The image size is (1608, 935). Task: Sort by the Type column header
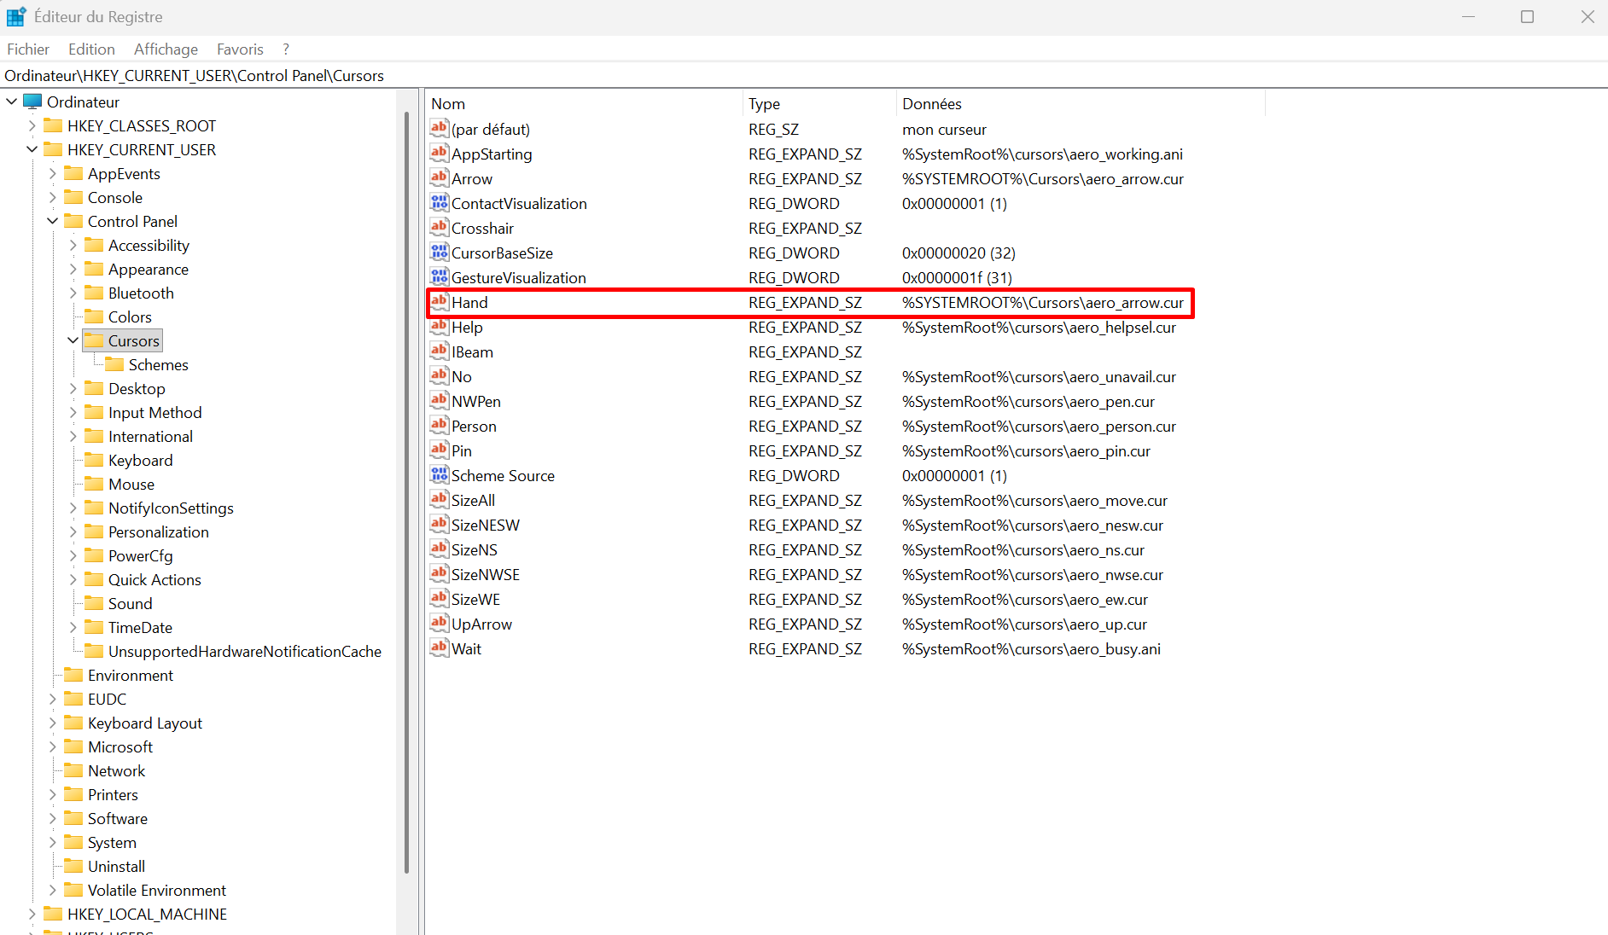(x=819, y=103)
